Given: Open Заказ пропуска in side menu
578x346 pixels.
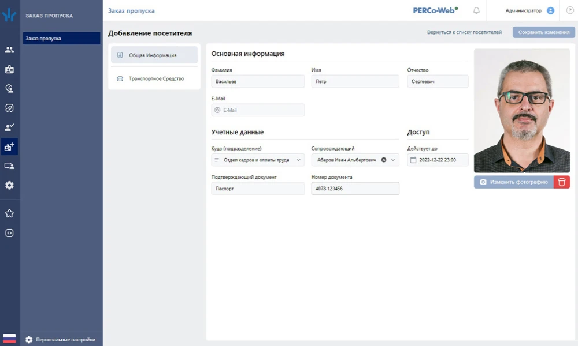Looking at the screenshot, I should 61,39.
